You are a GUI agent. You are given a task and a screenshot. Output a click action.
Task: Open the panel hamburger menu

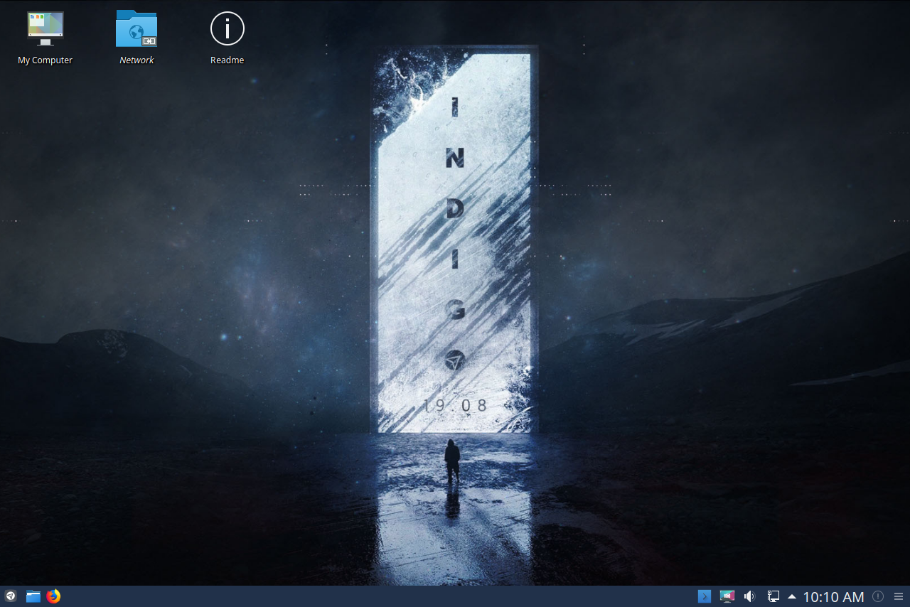898,596
